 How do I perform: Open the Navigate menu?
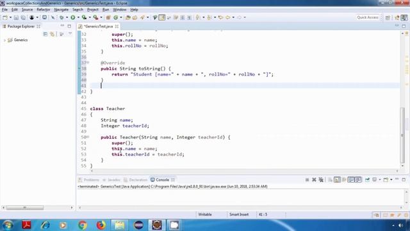[x=61, y=10]
